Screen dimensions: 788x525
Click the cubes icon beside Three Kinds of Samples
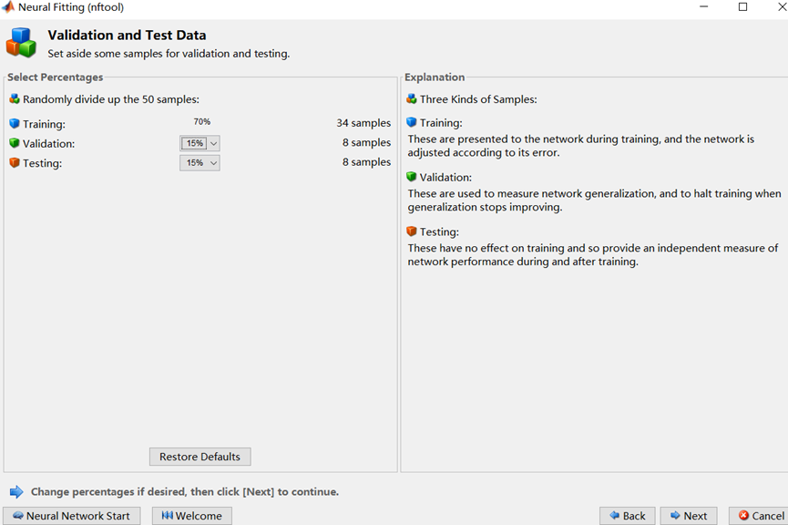point(412,98)
